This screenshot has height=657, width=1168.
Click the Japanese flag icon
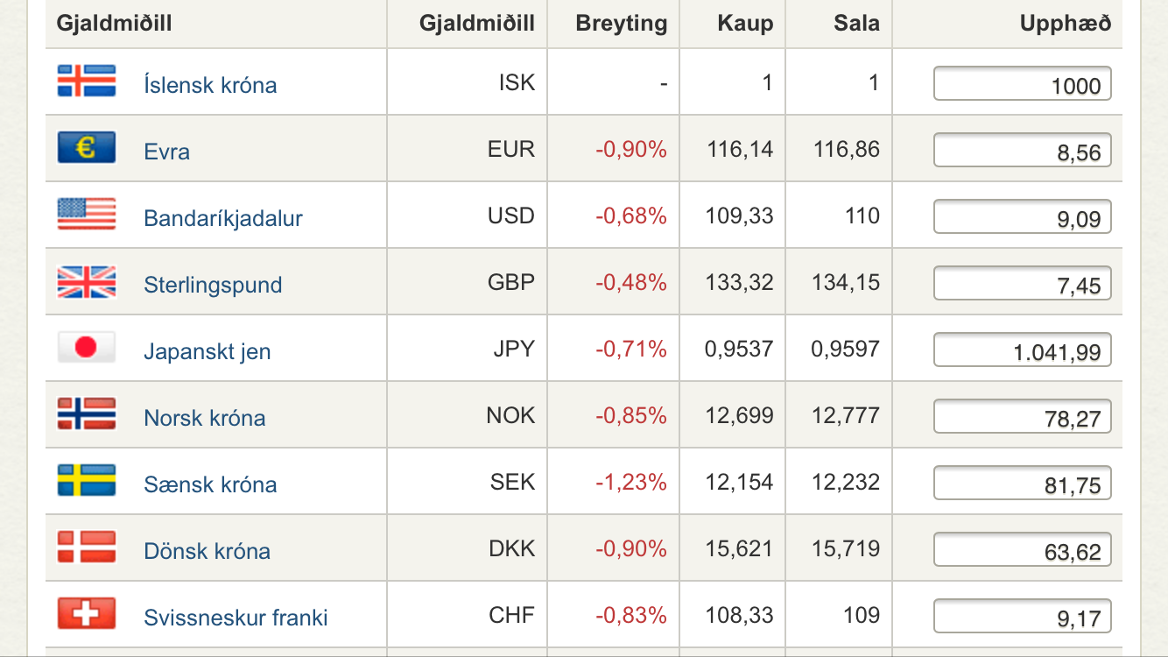(x=87, y=348)
